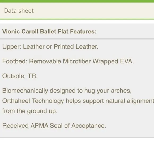This screenshot has width=154, height=154.
Task: Click the Received APMA Seal of Acceptance line
Action: tap(54, 126)
